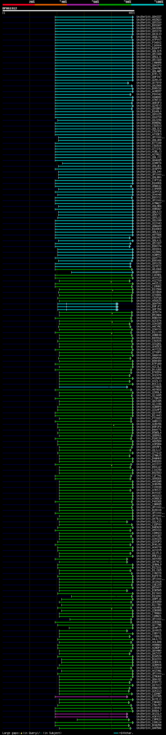Select label UniRef100_A3Z7U9
Screen dimensions: 166x735
point(149,281)
